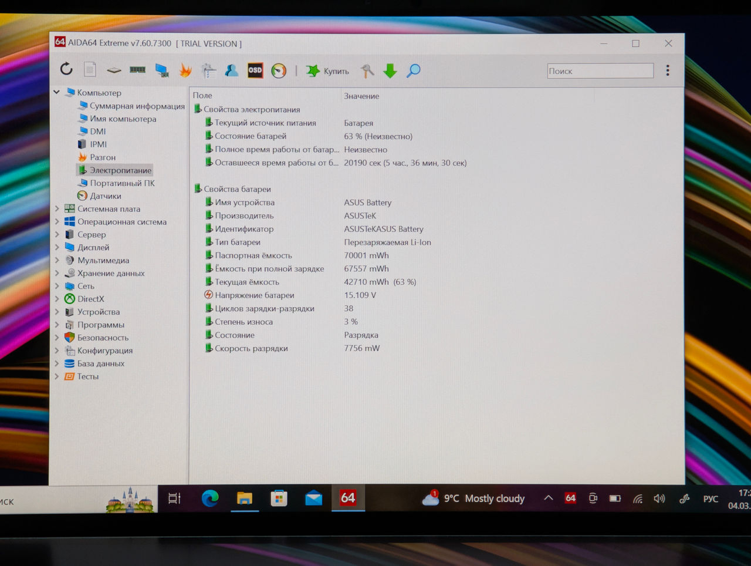
Task: Expand the Сеть node
Action: [x=57, y=286]
